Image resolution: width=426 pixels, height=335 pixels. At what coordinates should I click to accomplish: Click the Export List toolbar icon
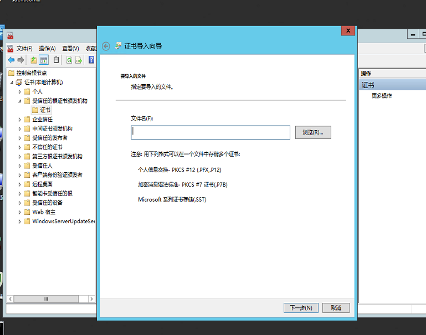click(79, 60)
